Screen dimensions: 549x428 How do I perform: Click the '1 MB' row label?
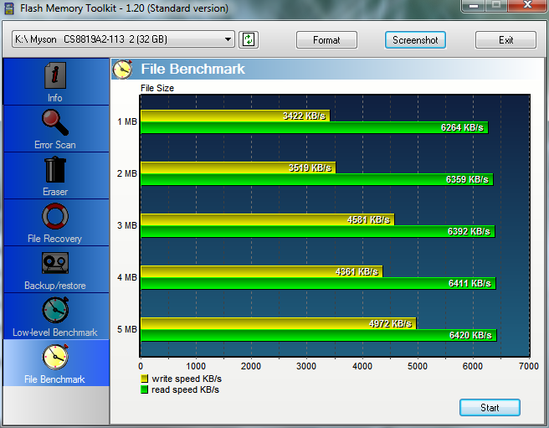pyautogui.click(x=126, y=121)
